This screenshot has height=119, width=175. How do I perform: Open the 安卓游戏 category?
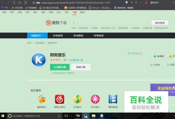(x=78, y=36)
